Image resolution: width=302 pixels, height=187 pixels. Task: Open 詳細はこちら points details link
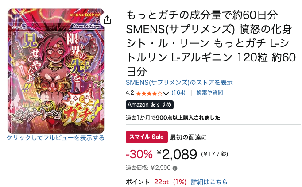pyautogui.click(x=209, y=182)
